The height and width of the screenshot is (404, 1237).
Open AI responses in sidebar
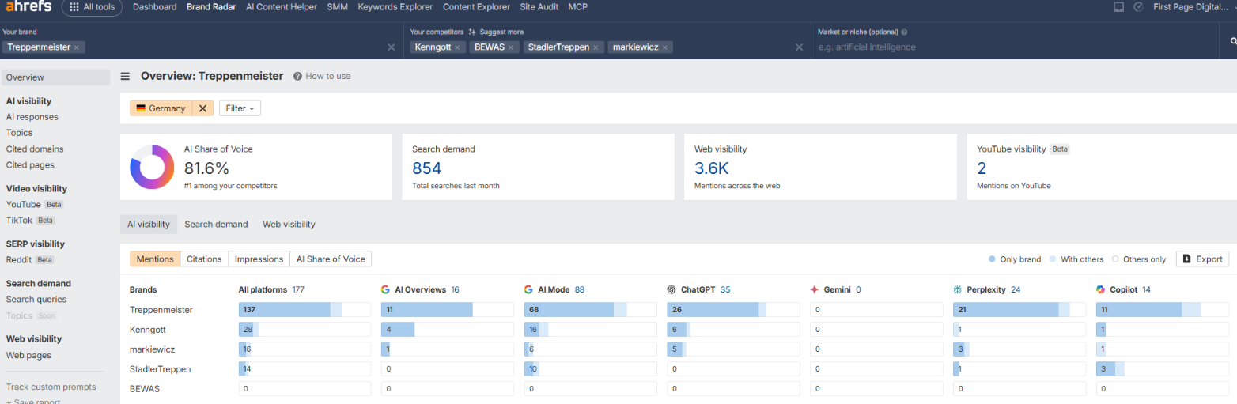tap(32, 117)
